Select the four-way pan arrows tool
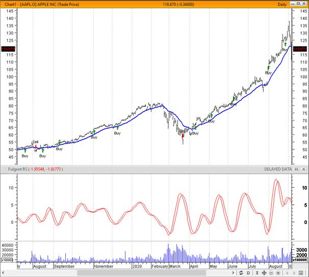This screenshot has width=309, height=277. point(264,273)
